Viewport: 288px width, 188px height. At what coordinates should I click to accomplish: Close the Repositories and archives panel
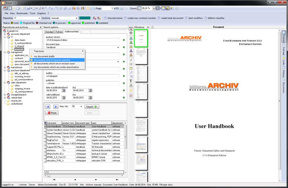pyautogui.click(x=40, y=27)
